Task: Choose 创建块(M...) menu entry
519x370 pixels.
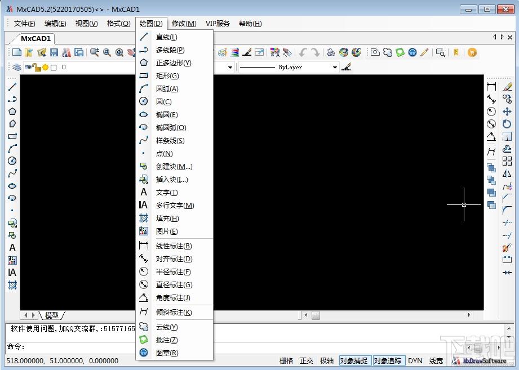Action: (x=175, y=166)
